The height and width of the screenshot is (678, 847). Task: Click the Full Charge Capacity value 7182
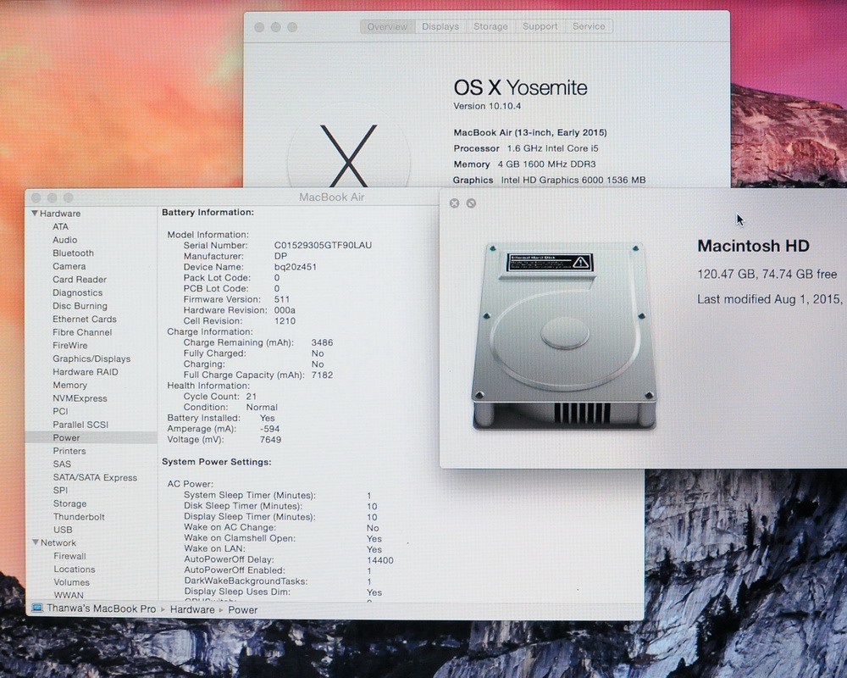pos(322,375)
